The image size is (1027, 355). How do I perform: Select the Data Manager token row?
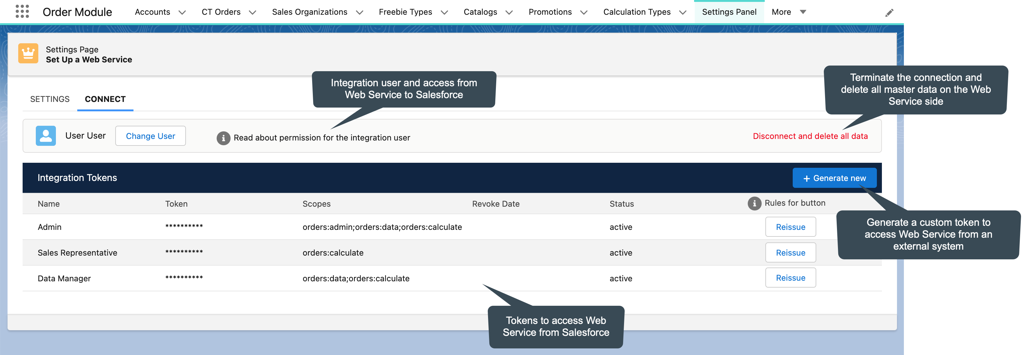click(x=64, y=278)
